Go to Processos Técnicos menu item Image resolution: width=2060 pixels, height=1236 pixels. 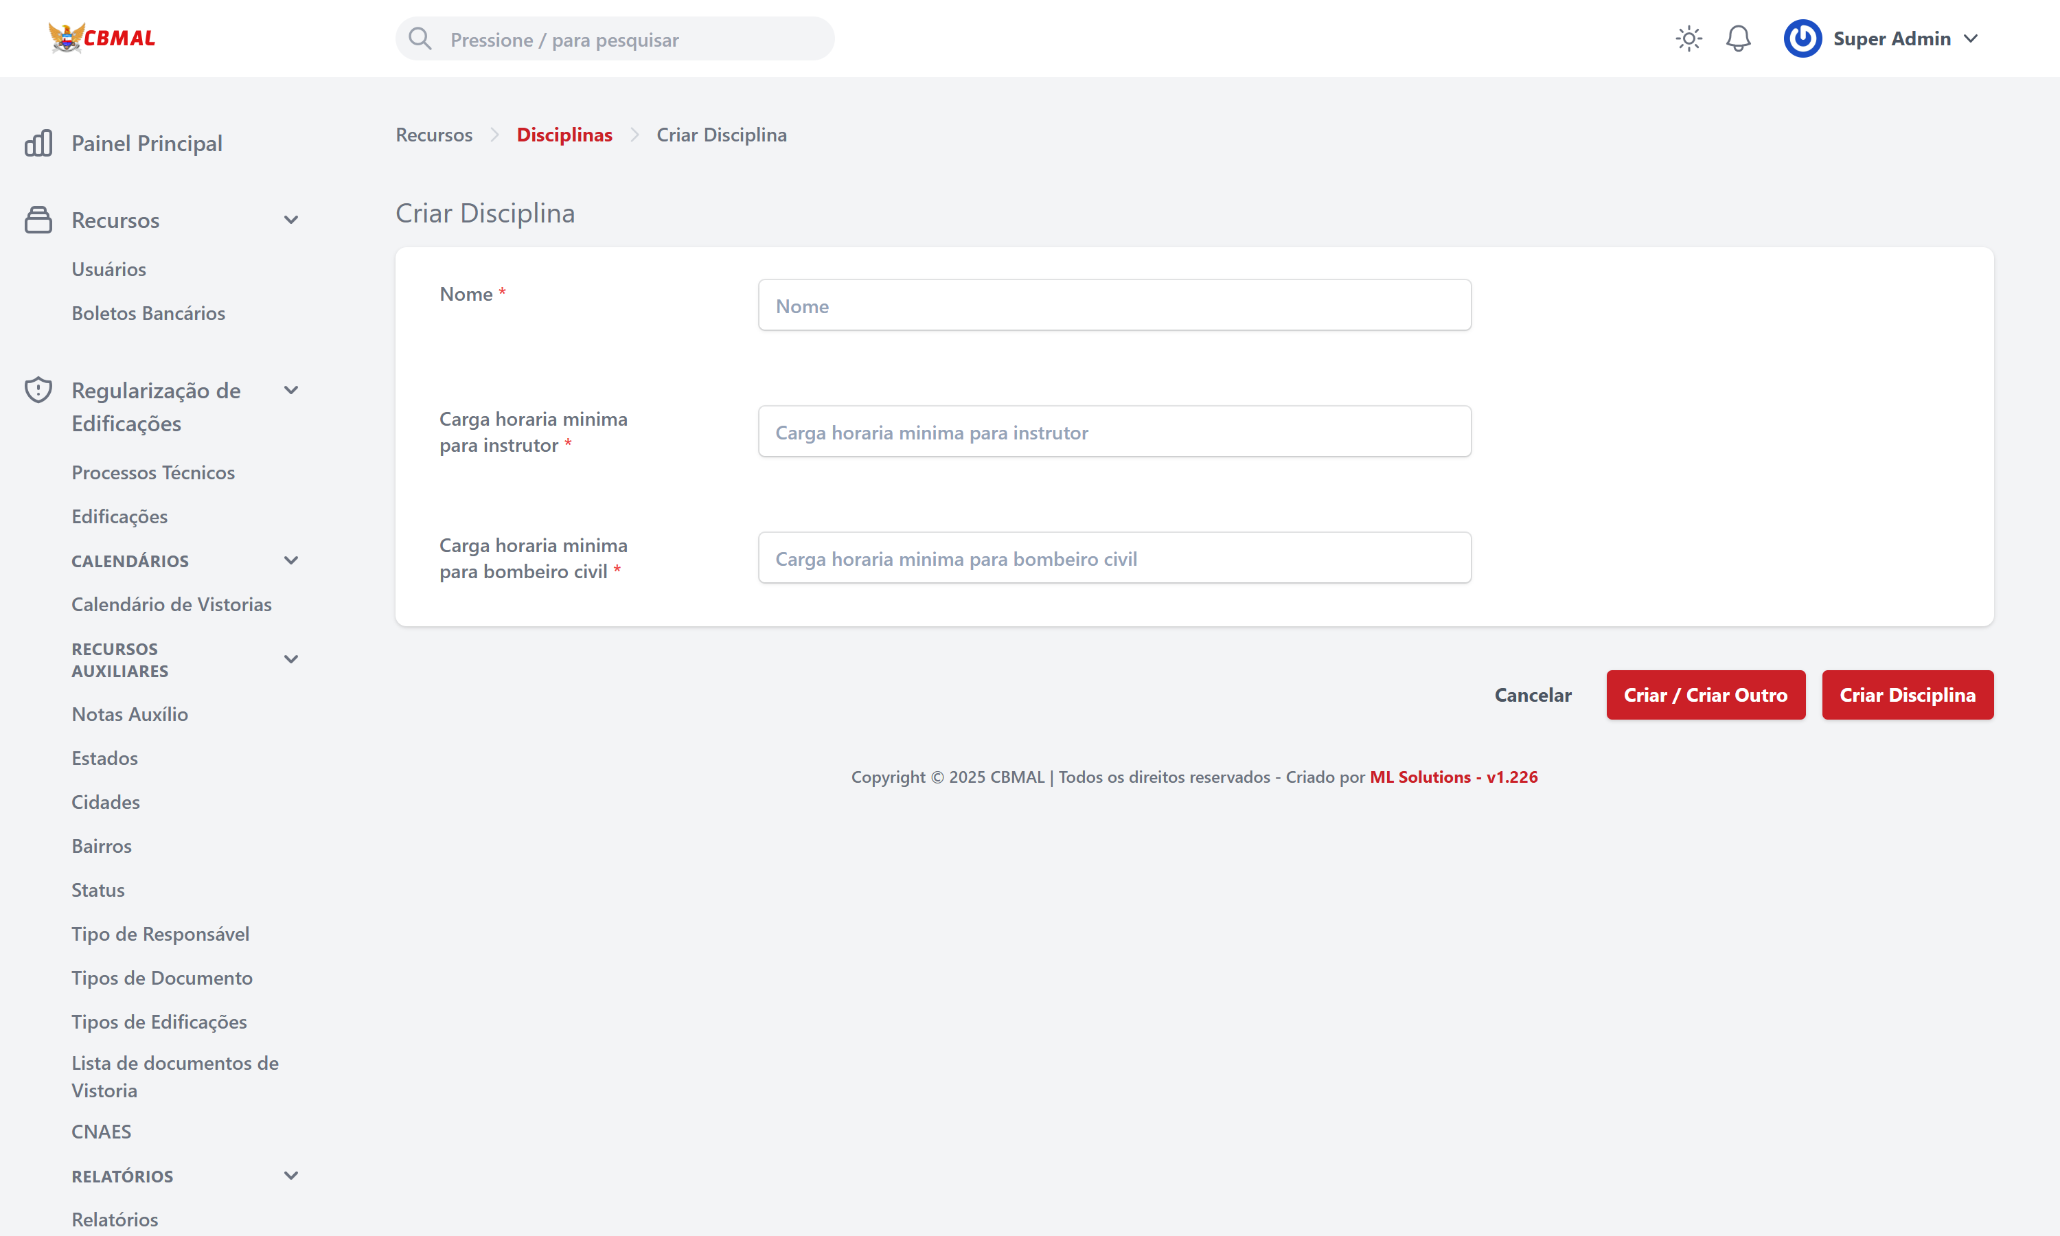point(153,472)
